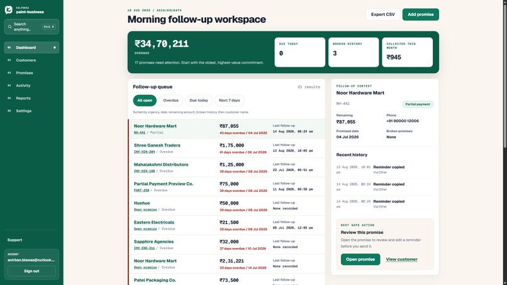507x285 pixels.
Task: Click the account email anirban.biswas@outlook
Action: click(31, 260)
